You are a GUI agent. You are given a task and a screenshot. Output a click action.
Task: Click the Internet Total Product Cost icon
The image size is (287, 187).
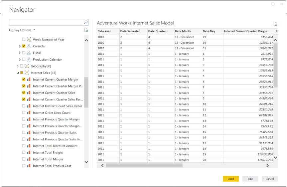click(29, 166)
